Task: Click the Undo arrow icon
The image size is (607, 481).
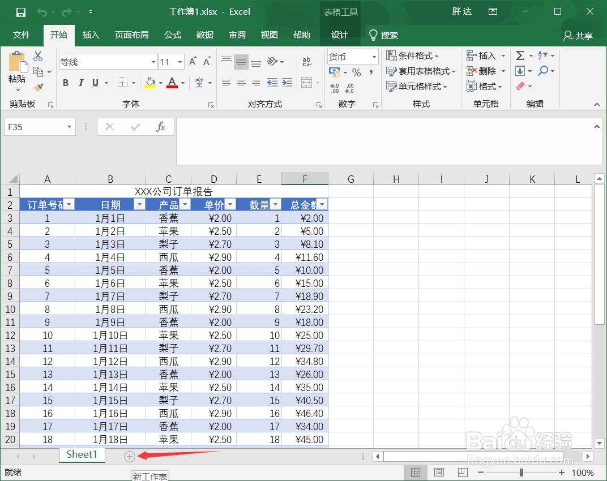Action: click(x=42, y=12)
